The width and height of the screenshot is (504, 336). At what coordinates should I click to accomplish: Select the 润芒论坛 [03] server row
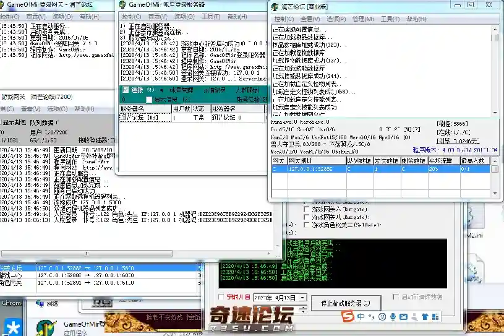pyautogui.click(x=145, y=118)
